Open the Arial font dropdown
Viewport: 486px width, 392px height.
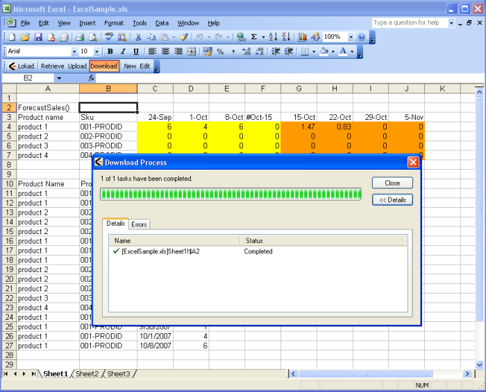click(74, 52)
